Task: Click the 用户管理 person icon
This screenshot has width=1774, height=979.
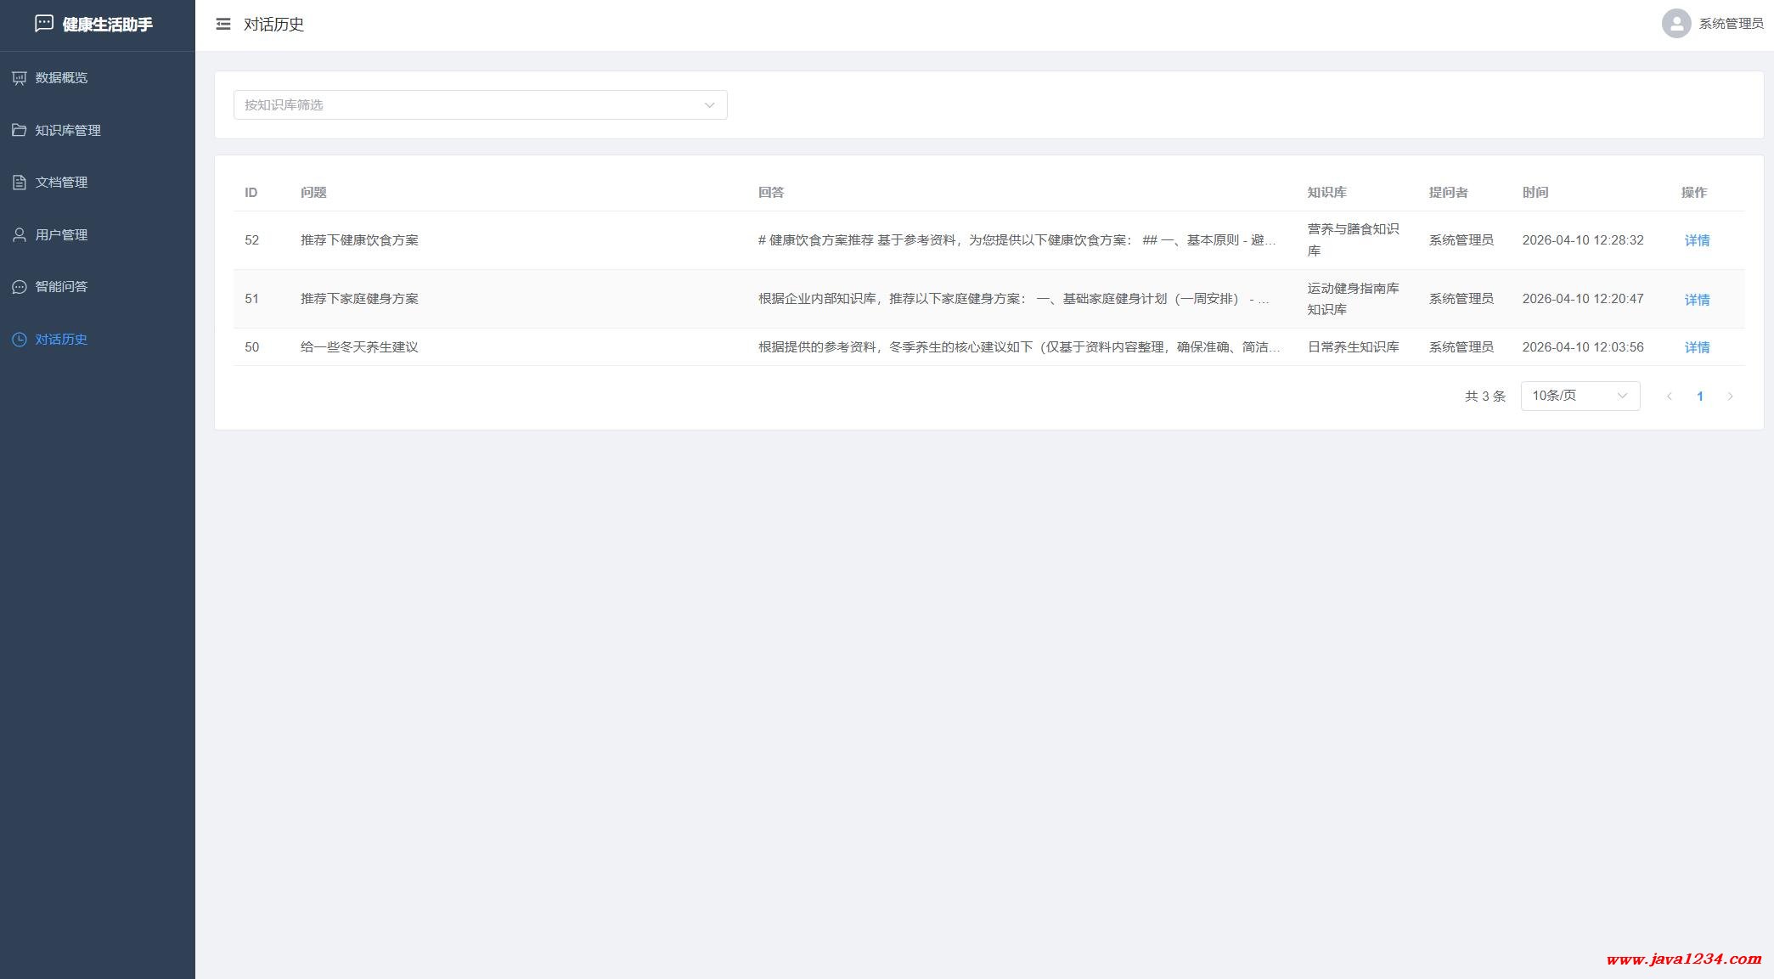Action: click(19, 235)
